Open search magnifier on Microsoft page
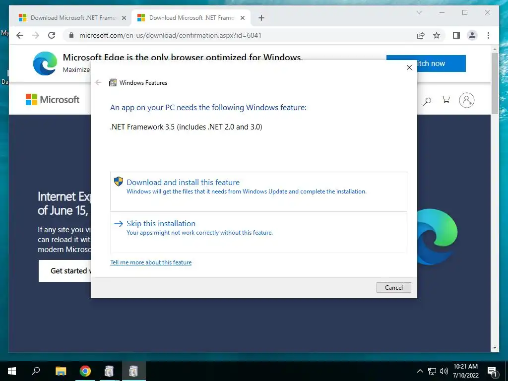 [427, 101]
